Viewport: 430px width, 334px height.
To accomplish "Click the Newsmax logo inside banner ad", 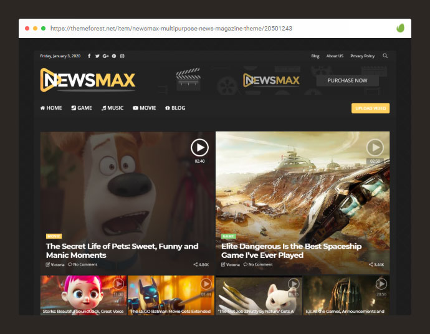I will [271, 80].
